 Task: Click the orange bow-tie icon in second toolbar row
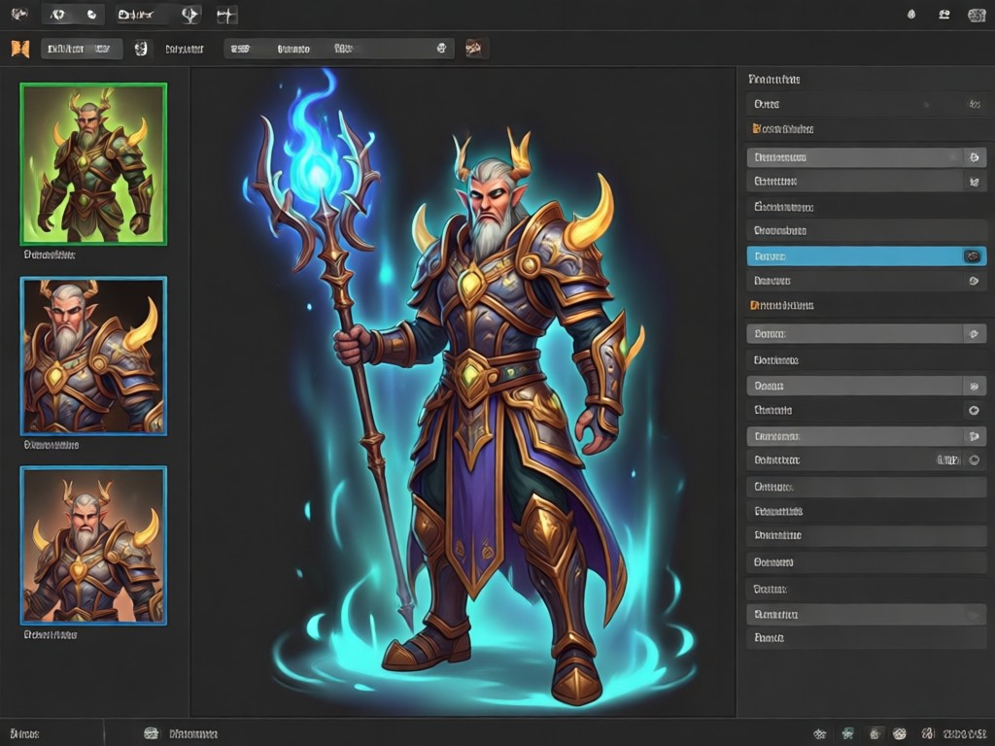click(x=20, y=49)
